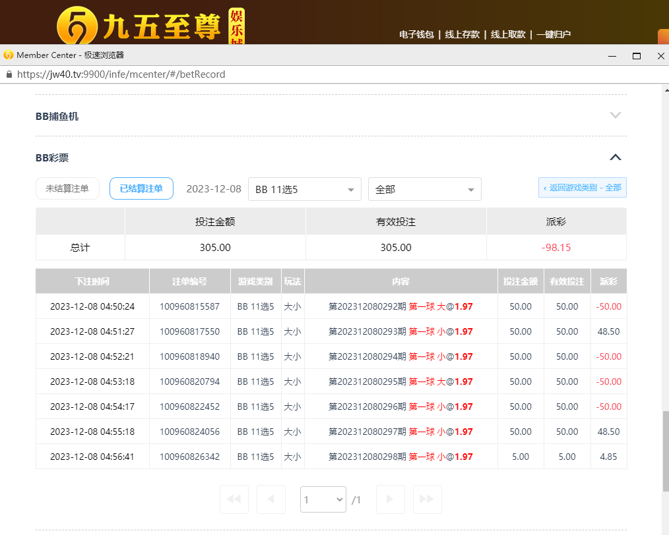Image resolution: width=669 pixels, height=535 pixels.
Task: Open 一键归户 in top menu
Action: (554, 34)
